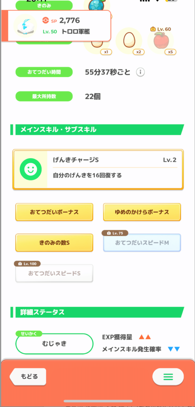Tap the locked おてつだいスピードM skill
The height and width of the screenshot is (407, 195).
pos(142,243)
